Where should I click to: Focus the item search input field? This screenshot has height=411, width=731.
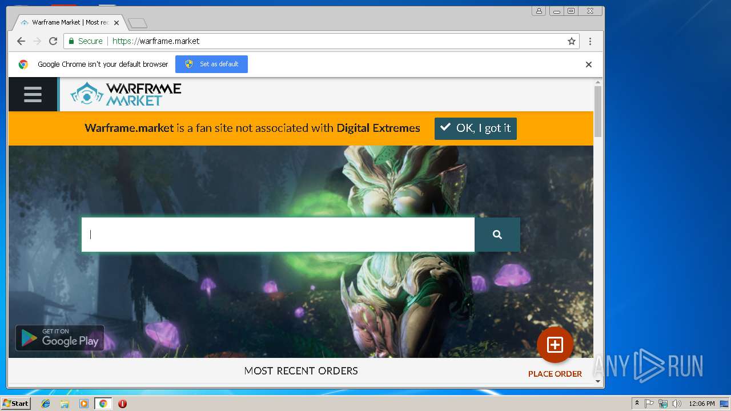pyautogui.click(x=278, y=235)
